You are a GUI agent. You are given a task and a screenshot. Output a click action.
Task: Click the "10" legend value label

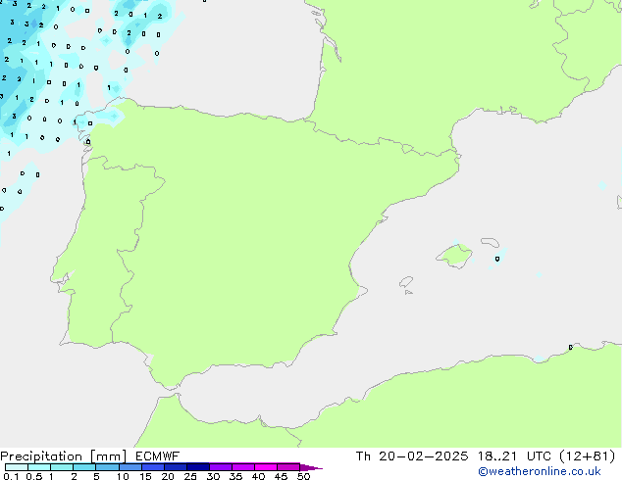tap(123, 476)
